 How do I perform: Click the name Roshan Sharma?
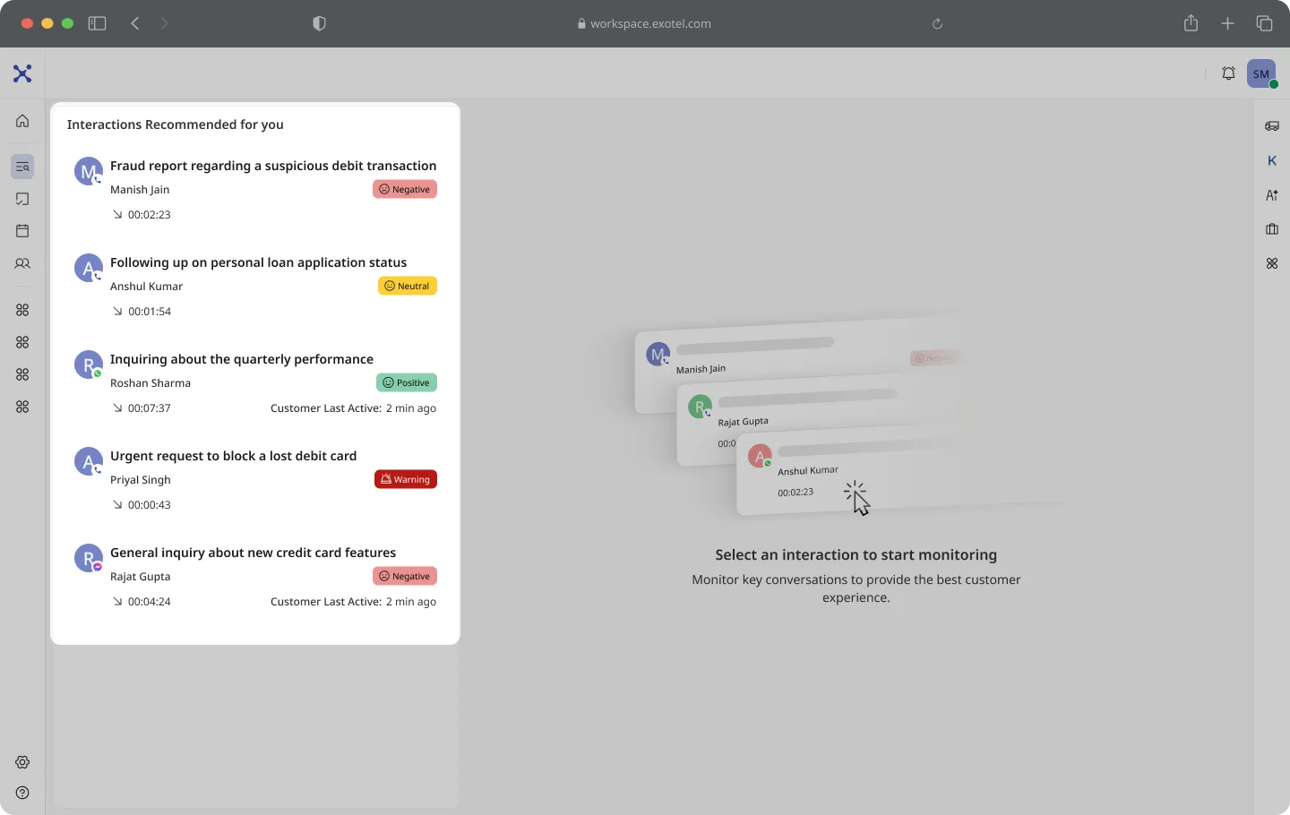click(150, 383)
